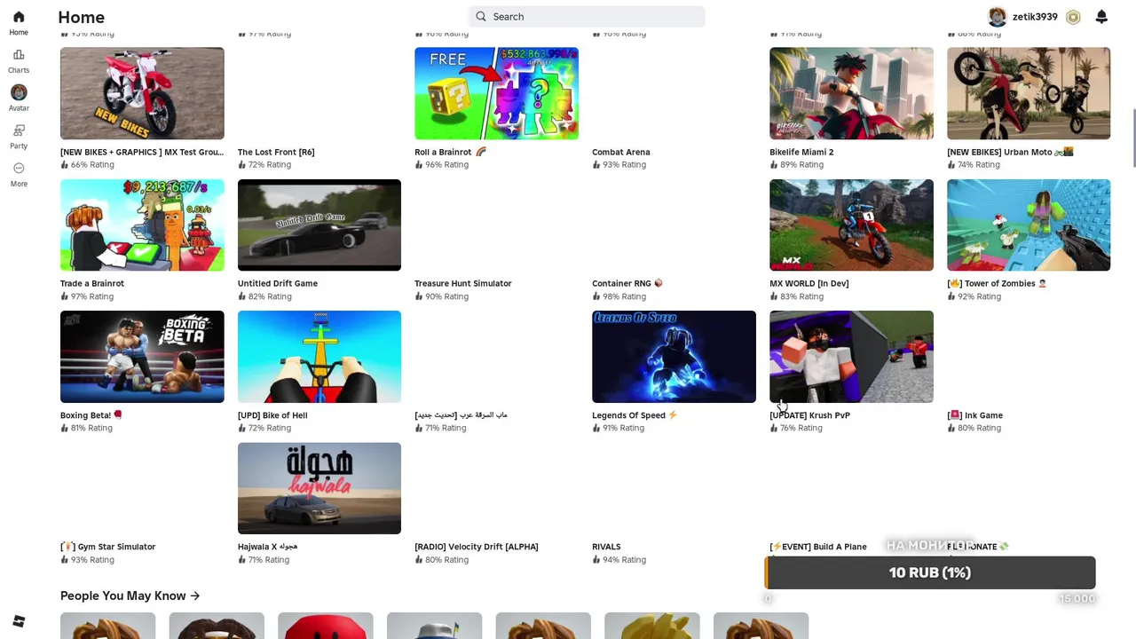
Task: Click the 66% Rating under MX Test Grounds
Action: tap(87, 164)
